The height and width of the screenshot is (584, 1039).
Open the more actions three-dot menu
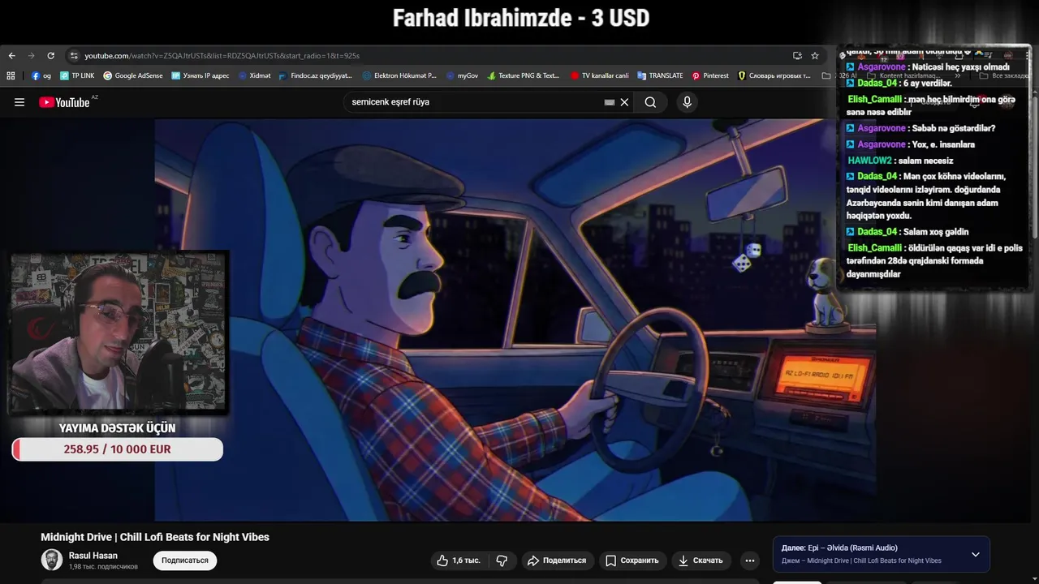point(750,560)
